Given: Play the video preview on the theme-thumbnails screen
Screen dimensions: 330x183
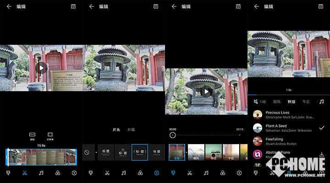Looking at the screenshot, I should [x=206, y=91].
